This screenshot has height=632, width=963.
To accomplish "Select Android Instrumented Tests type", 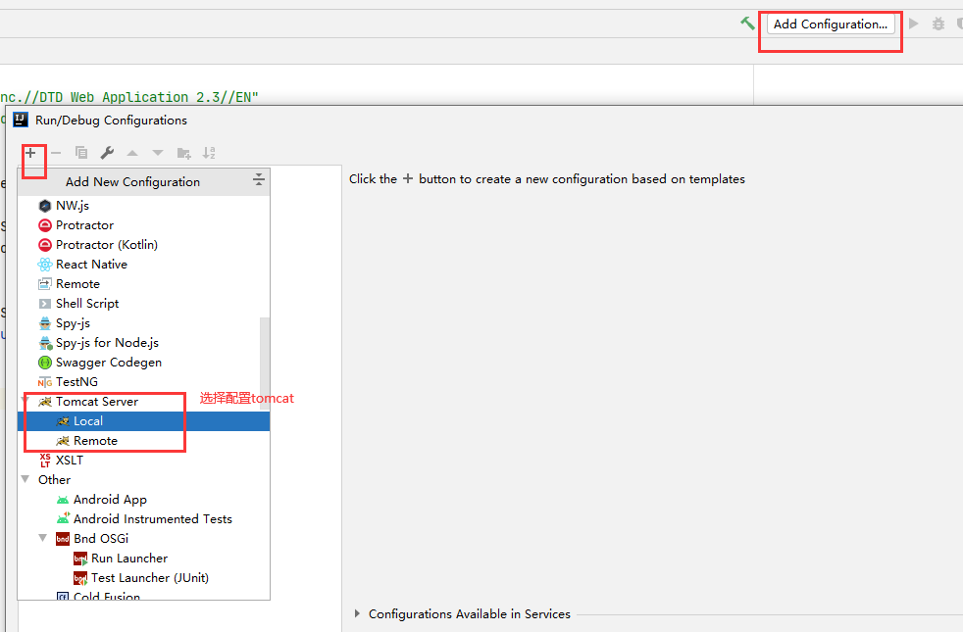I will [144, 519].
